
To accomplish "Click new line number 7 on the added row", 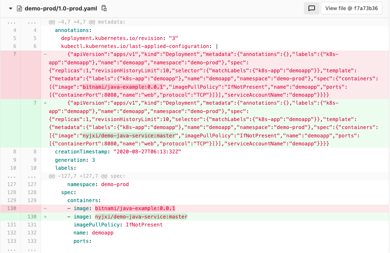I will (35, 103).
